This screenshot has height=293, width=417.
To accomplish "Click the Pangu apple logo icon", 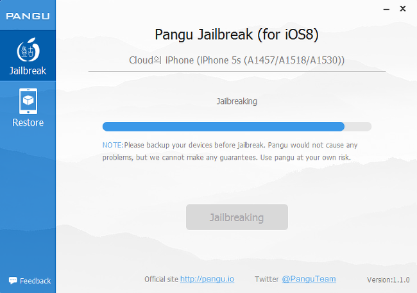I will (28, 50).
